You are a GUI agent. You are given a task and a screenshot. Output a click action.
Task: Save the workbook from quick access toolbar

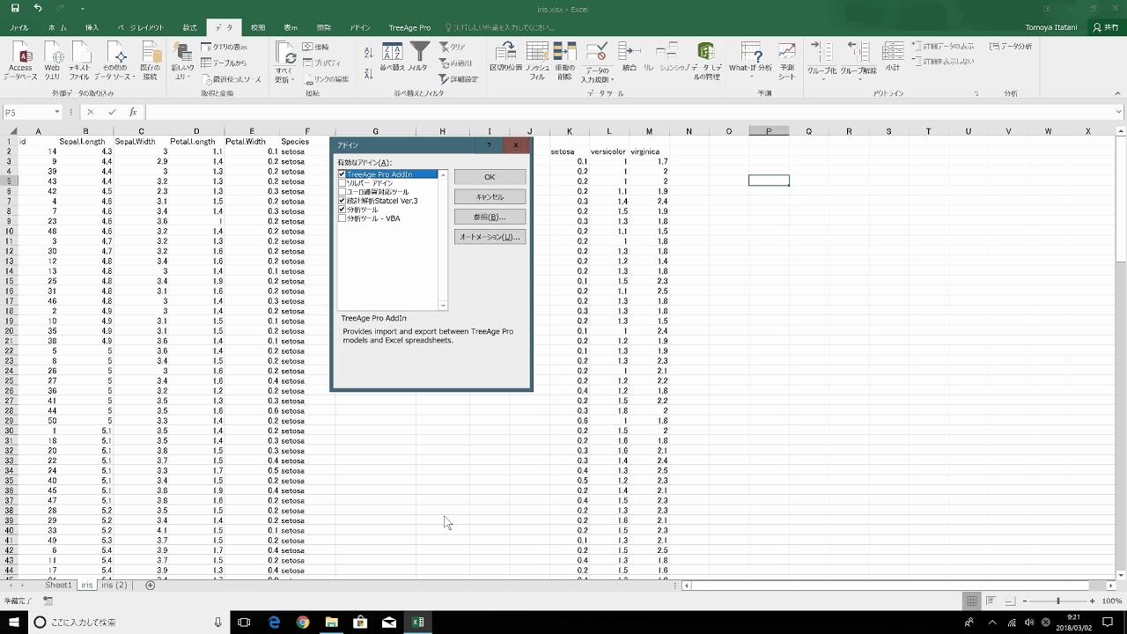click(15, 8)
